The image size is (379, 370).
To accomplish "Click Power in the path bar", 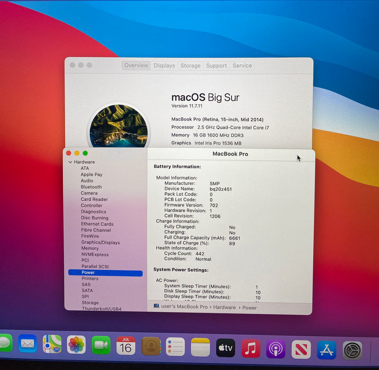I will point(249,308).
